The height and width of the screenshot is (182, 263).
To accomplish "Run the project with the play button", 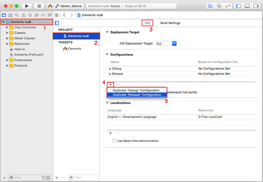I will click(26, 6).
